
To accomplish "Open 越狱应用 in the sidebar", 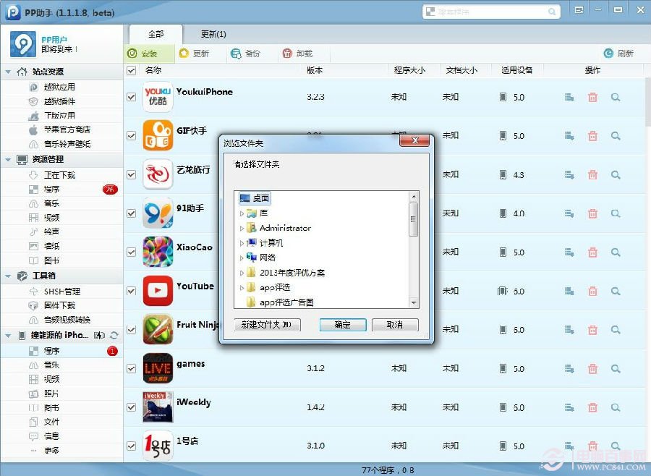I will tap(59, 87).
